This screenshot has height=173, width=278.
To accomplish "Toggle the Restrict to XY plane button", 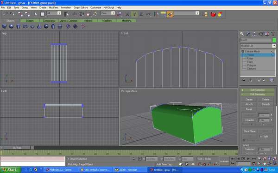I will 148,14.
